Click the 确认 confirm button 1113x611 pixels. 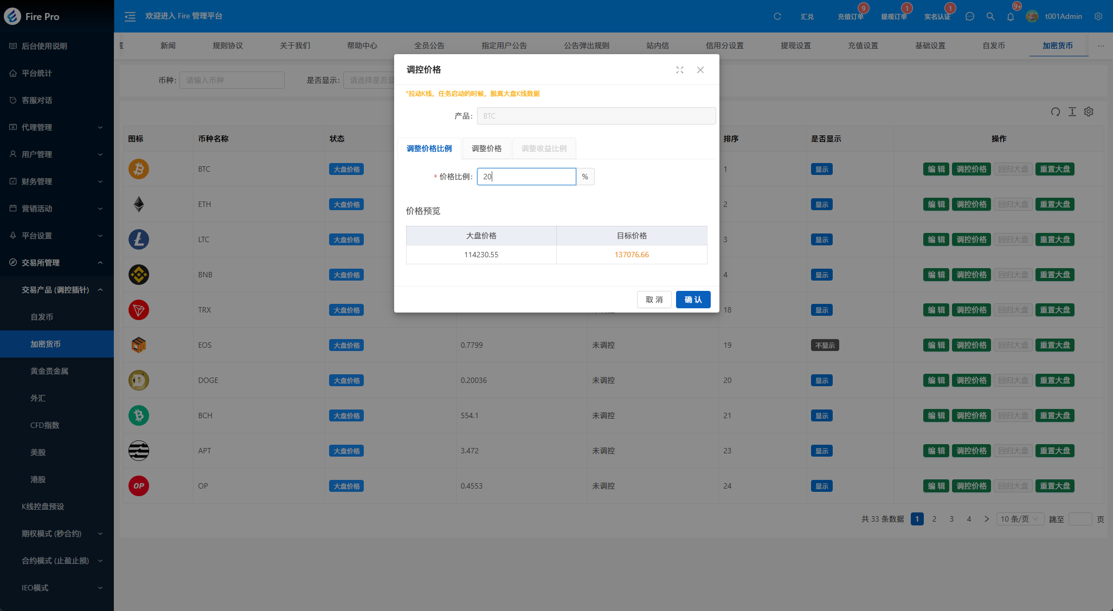693,300
